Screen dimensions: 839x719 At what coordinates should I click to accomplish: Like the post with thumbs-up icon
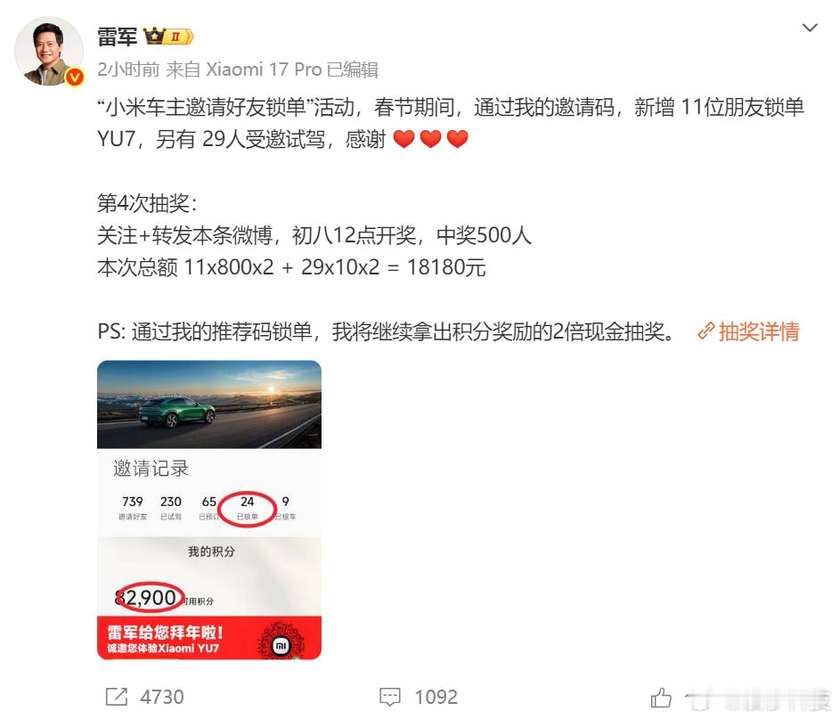pos(661,698)
